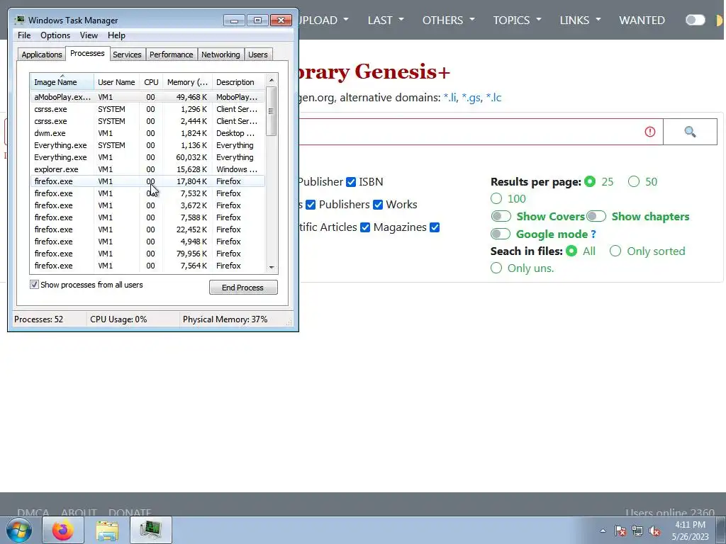Switch to the Networking tab
Image resolution: width=726 pixels, height=544 pixels.
coord(220,55)
